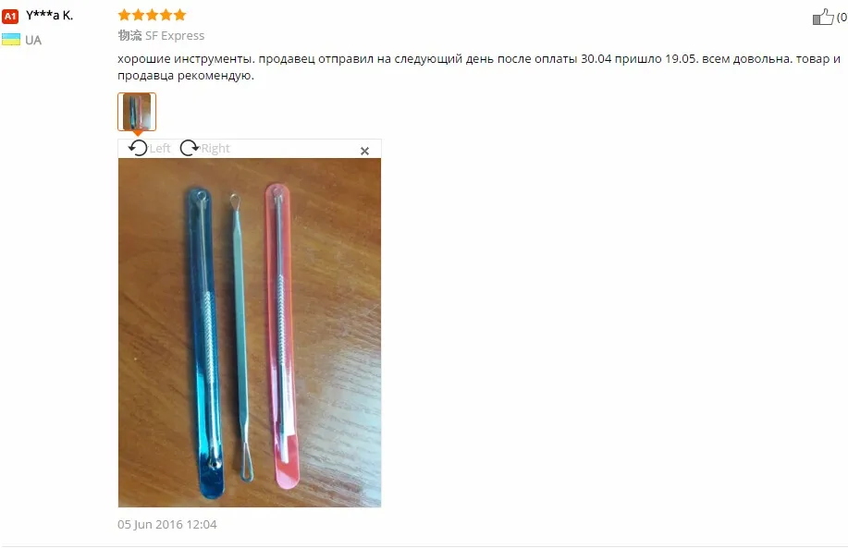Open reviewer profile Y***a K.
848x548 pixels.
(49, 15)
